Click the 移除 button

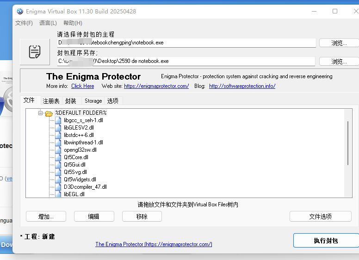coord(142,217)
